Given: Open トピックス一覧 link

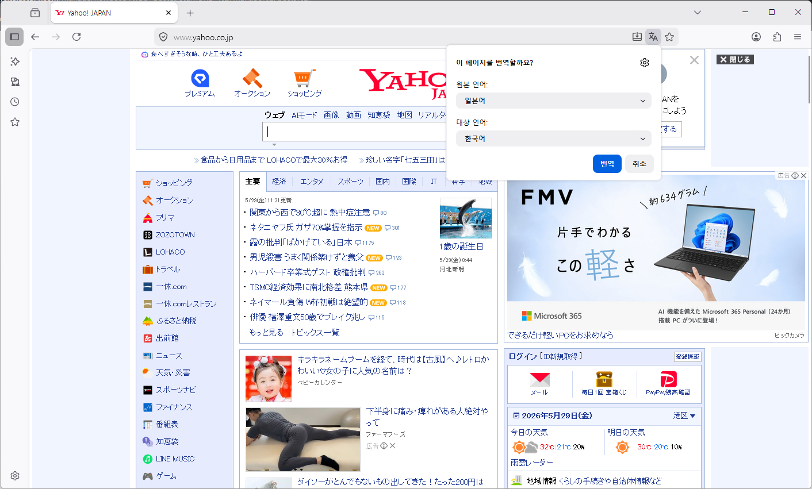Looking at the screenshot, I should click(315, 332).
